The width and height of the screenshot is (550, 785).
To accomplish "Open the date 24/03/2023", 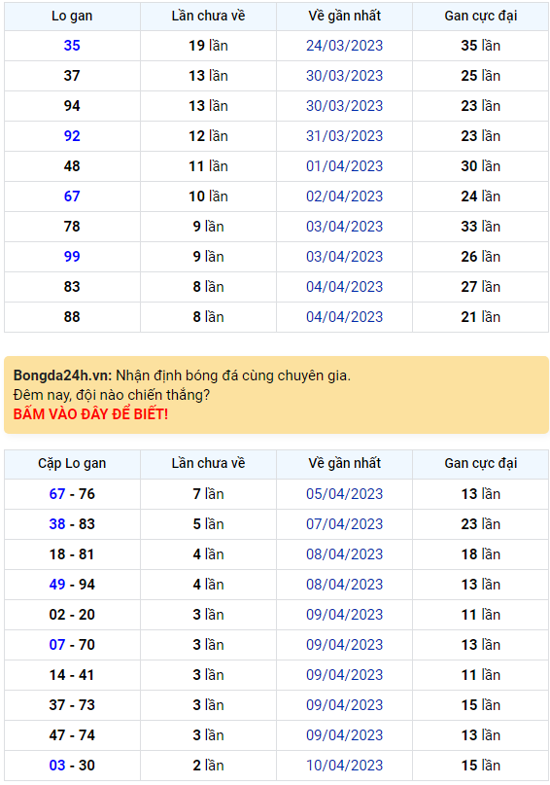I will 345,46.
